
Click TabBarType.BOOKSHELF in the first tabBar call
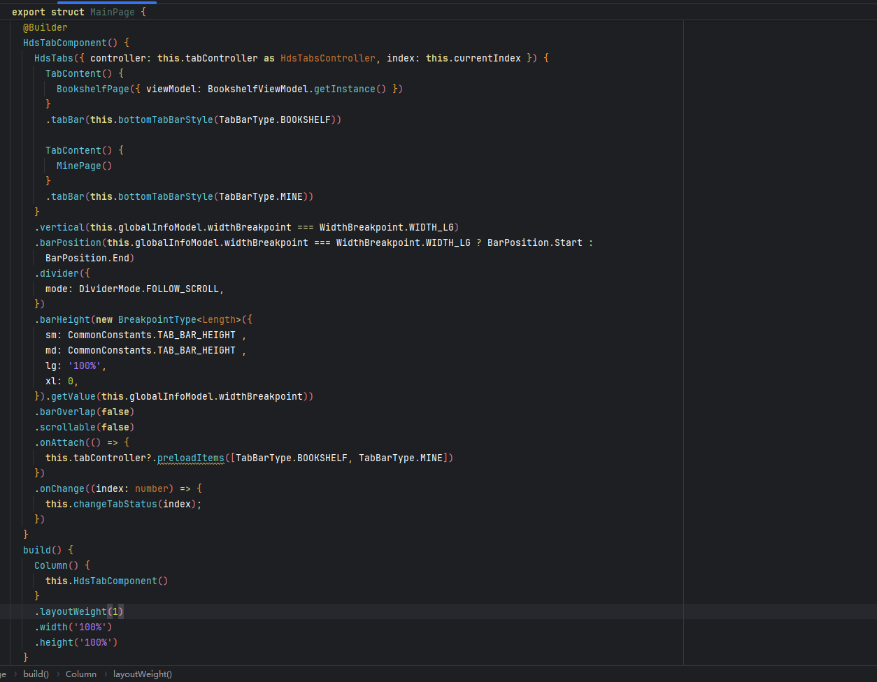pos(275,119)
